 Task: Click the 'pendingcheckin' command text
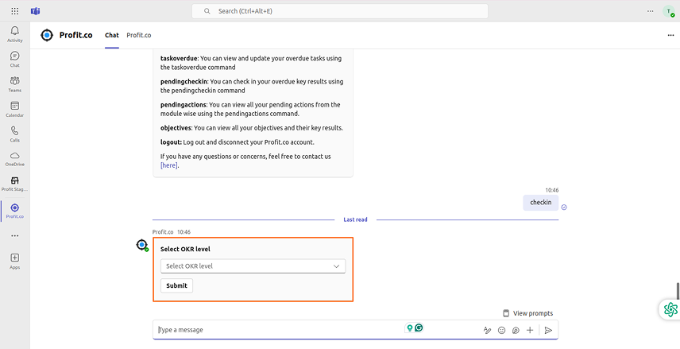coord(184,81)
